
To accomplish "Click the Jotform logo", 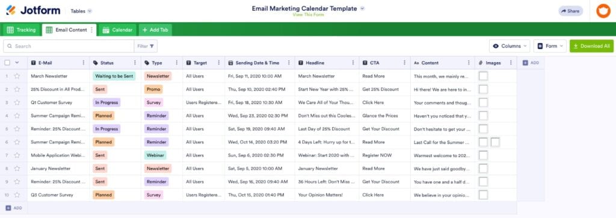I will [33, 11].
